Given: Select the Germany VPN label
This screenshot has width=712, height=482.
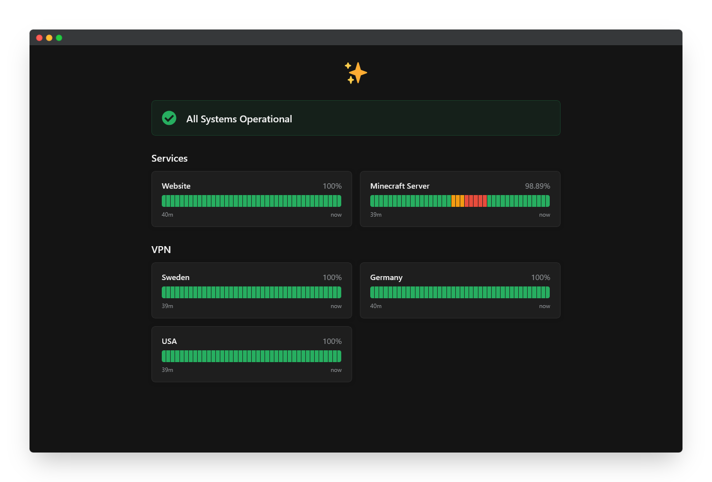Looking at the screenshot, I should click(386, 278).
